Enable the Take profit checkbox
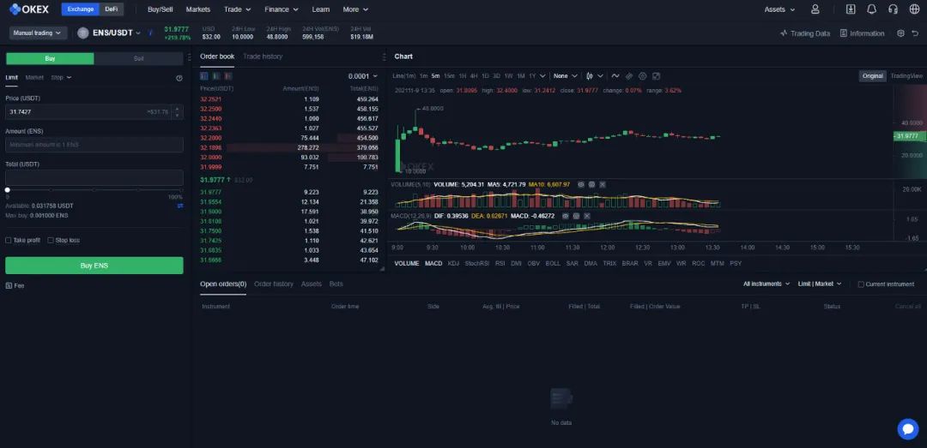Screen dimensions: 927x448 pyautogui.click(x=9, y=241)
